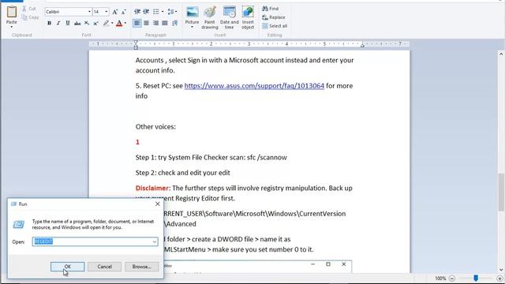Click Replace in Editing group
This screenshot has width=505, height=284.
tap(274, 17)
